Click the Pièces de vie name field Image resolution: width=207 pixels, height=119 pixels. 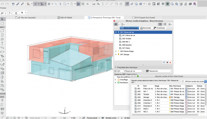(x=133, y=71)
